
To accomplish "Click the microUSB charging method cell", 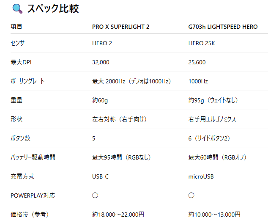I will 201,176.
